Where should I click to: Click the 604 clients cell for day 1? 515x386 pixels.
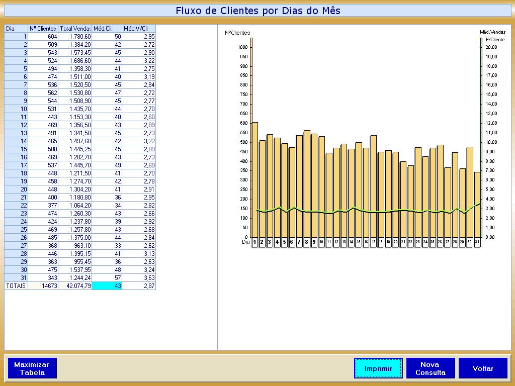pyautogui.click(x=43, y=37)
